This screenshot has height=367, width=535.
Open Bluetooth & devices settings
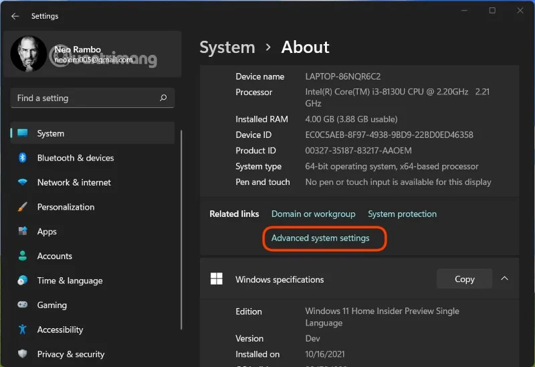[x=92, y=157]
